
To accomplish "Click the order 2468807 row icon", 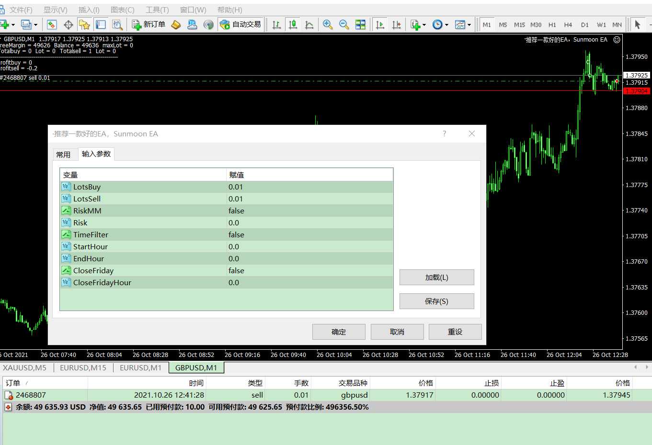I will [x=9, y=395].
